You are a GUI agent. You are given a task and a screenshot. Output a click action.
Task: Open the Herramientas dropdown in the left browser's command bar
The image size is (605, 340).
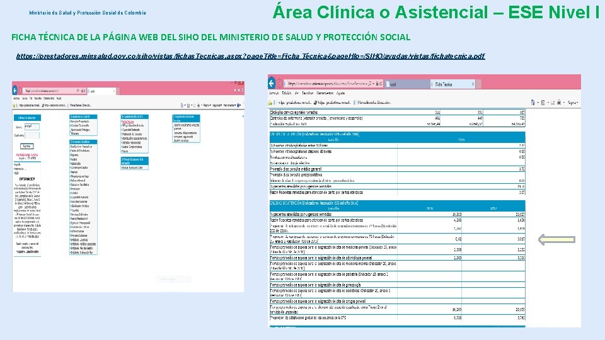pyautogui.click(x=229, y=105)
